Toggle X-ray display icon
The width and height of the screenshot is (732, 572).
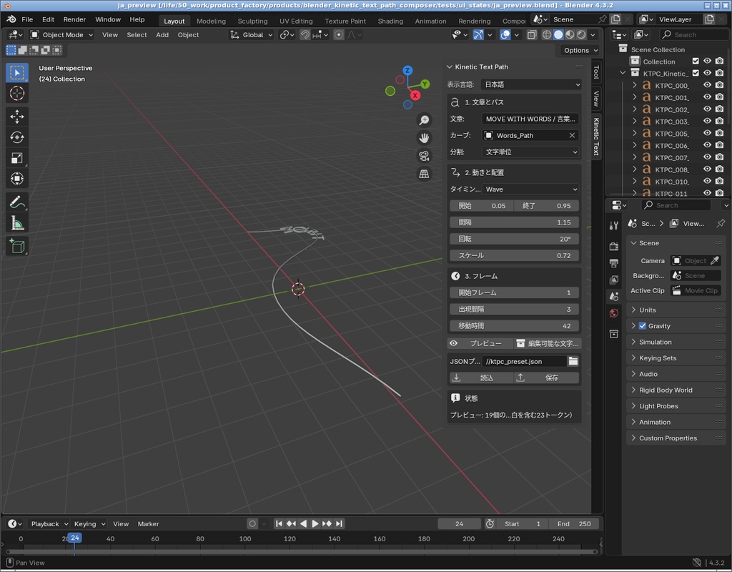532,35
